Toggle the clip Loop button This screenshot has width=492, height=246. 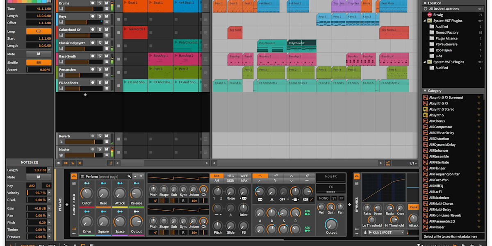tap(39, 31)
